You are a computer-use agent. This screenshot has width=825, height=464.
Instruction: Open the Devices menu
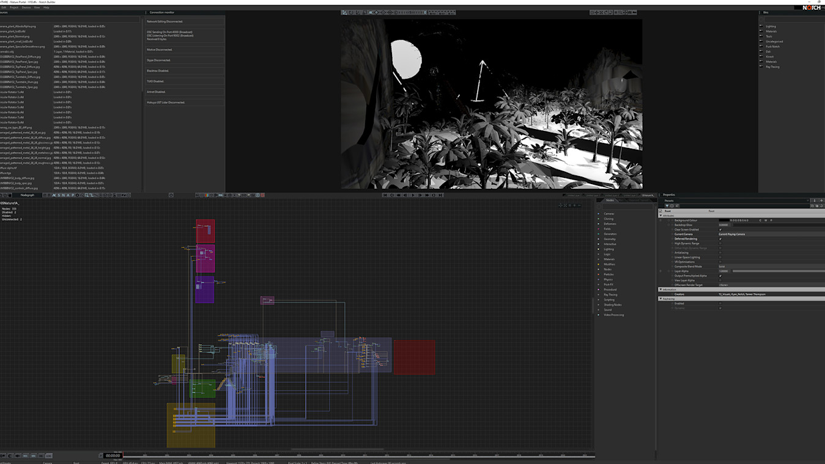pos(26,7)
